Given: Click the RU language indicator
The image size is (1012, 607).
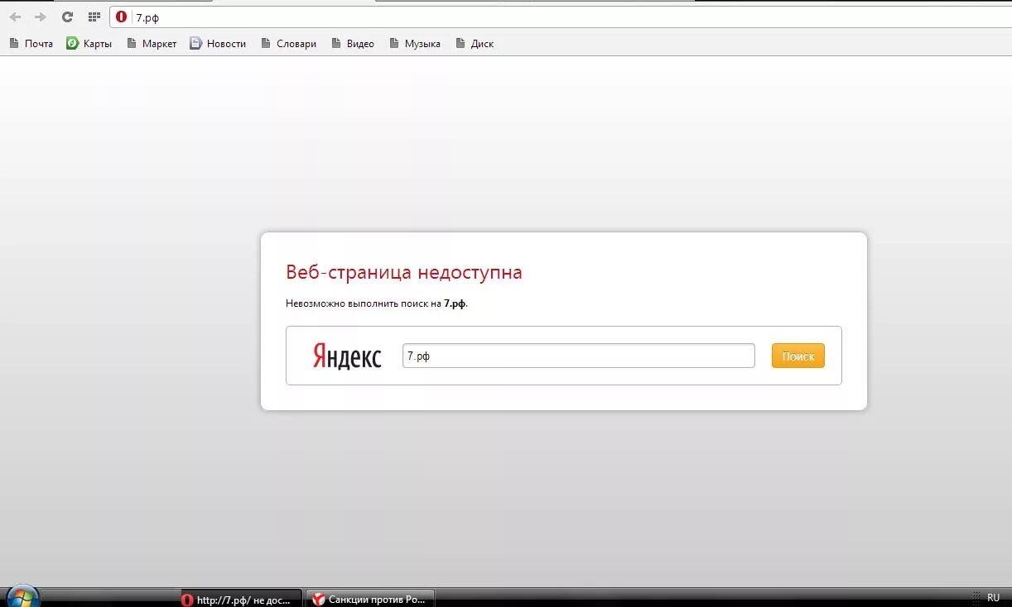Looking at the screenshot, I should (993, 597).
